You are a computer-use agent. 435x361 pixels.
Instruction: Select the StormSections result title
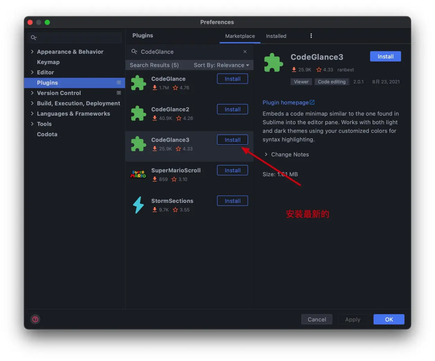[x=172, y=201]
